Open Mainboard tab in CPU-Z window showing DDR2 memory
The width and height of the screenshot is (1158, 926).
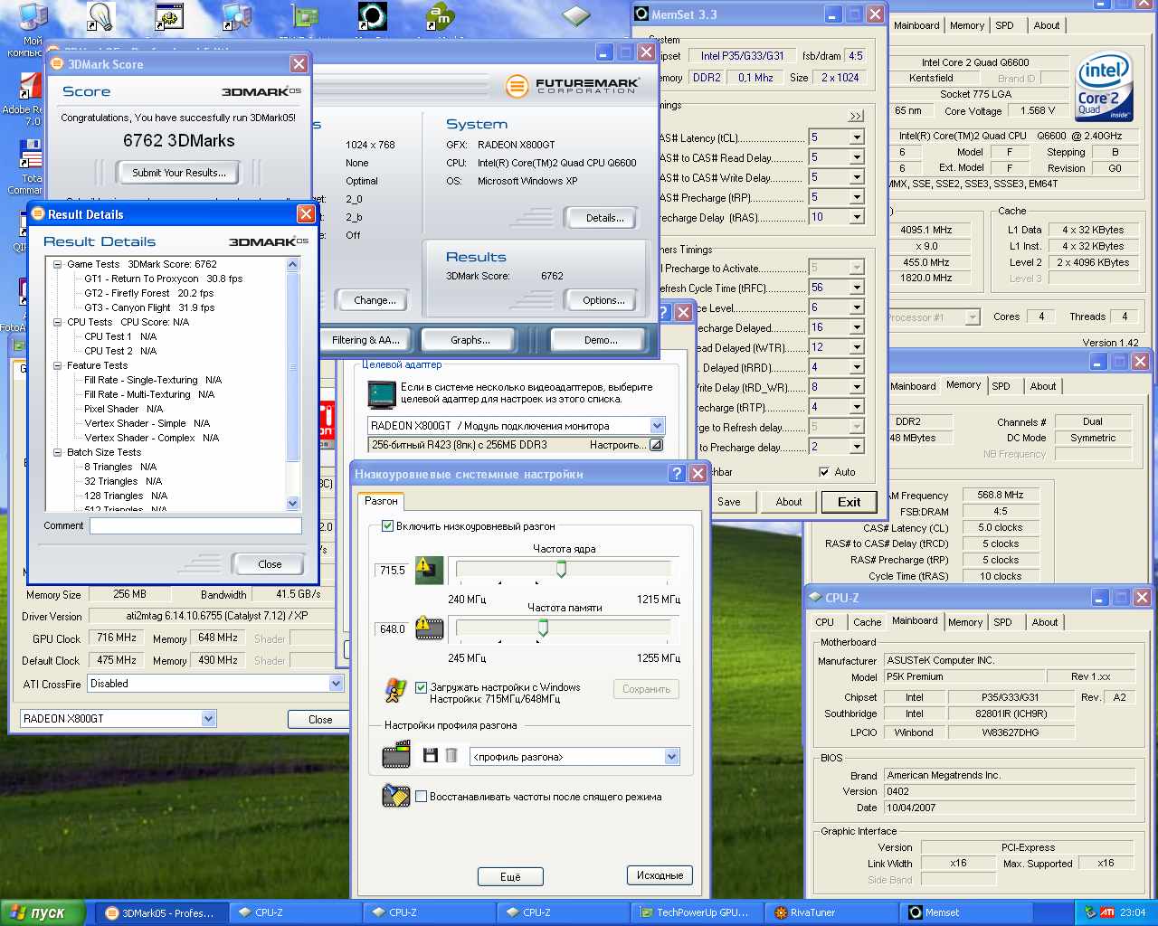[913, 386]
